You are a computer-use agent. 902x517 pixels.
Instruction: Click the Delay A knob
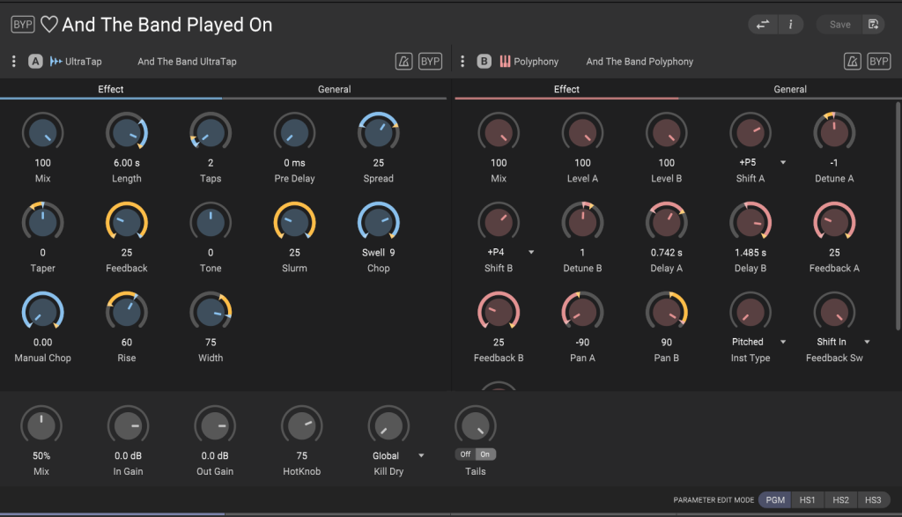click(666, 223)
